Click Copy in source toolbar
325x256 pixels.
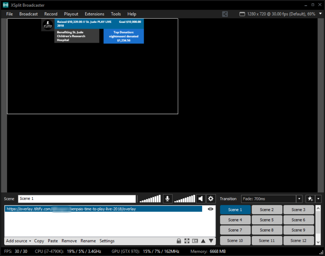39,241
